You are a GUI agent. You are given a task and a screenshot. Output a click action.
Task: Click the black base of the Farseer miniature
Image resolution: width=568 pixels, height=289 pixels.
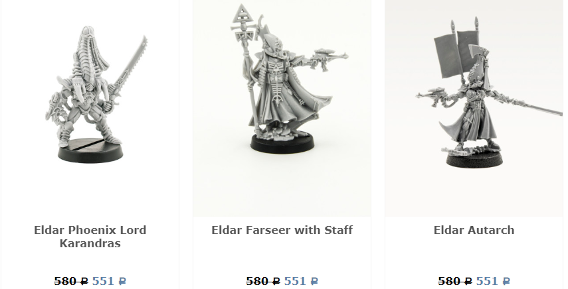point(282,143)
